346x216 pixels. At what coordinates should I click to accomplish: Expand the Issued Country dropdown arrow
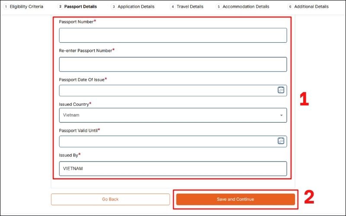[x=281, y=115]
